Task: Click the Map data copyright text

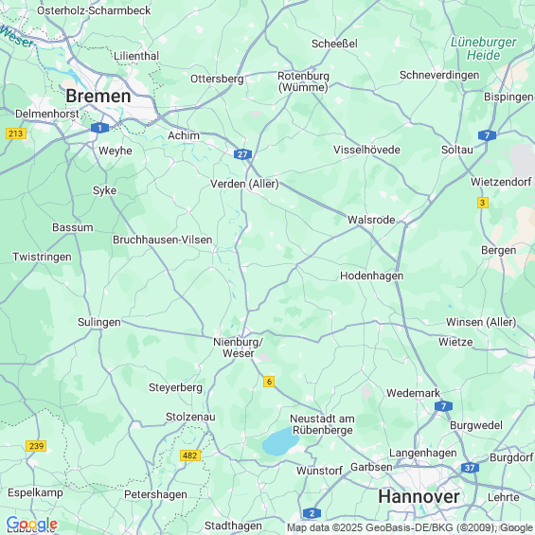Action: coord(410,527)
